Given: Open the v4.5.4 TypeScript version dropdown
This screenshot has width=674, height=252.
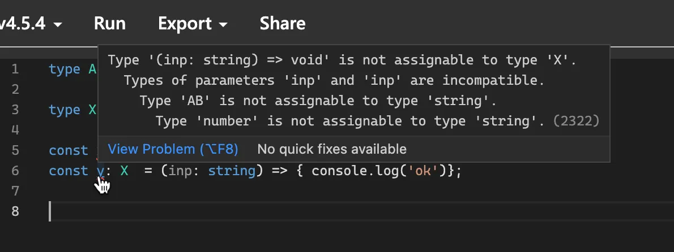Looking at the screenshot, I should click(31, 24).
